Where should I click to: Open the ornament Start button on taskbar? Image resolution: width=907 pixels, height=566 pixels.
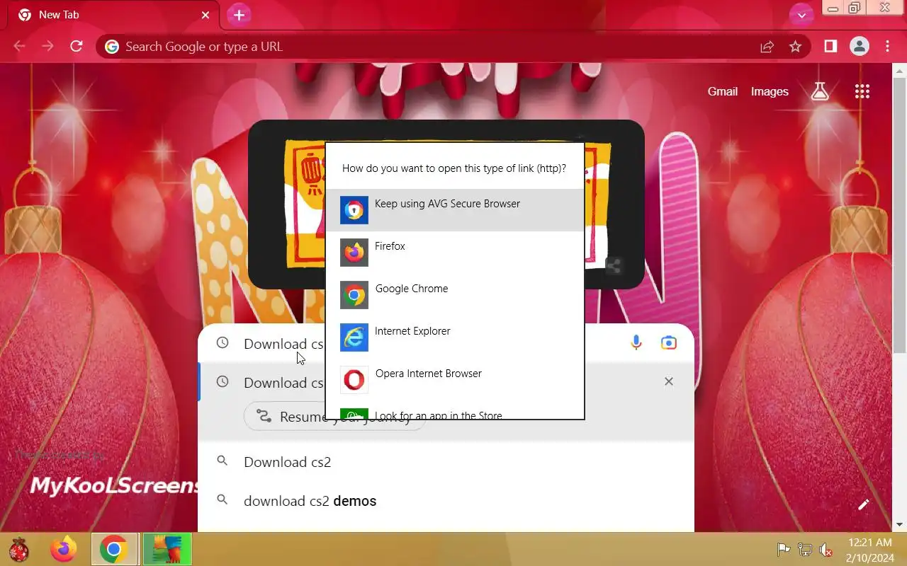[x=20, y=549]
